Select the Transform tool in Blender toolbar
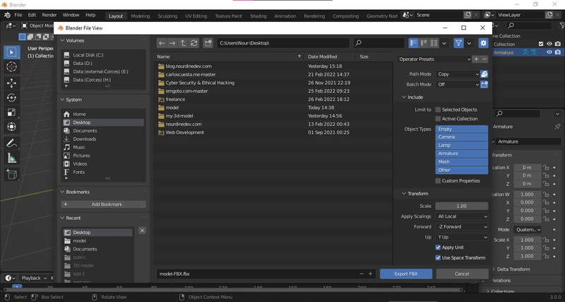 pos(11,127)
